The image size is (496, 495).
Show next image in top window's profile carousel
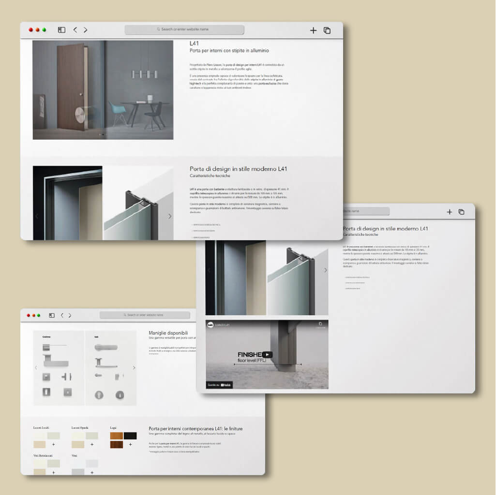coord(169,216)
